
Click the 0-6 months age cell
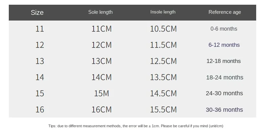pos(224,29)
